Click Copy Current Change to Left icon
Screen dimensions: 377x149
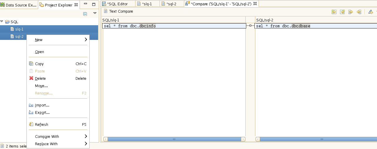tap(359, 12)
